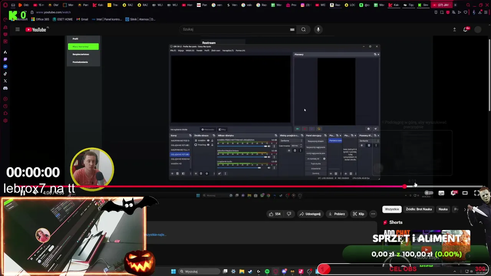491x276 pixels.
Task: Click Steam icon in the Windows taskbar
Action: tap(250, 271)
